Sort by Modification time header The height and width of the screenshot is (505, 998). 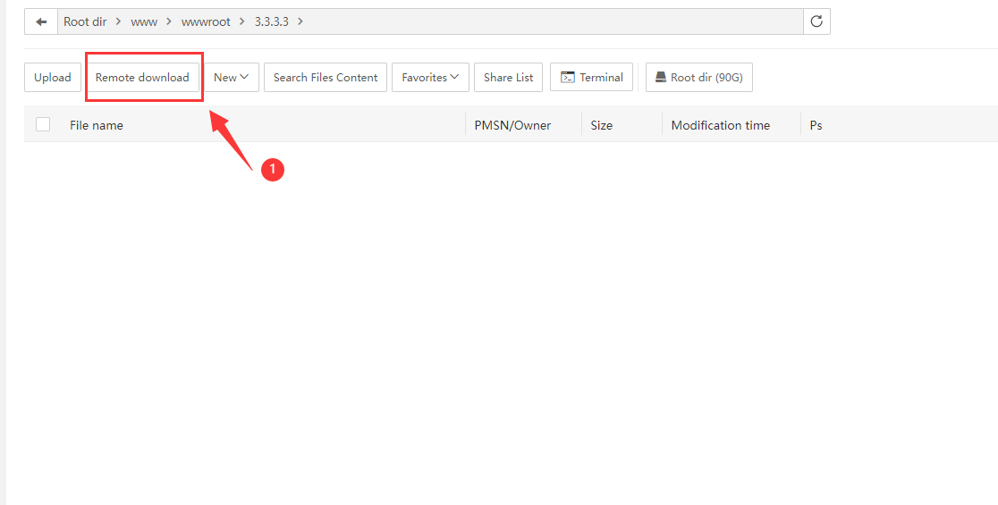pos(720,125)
